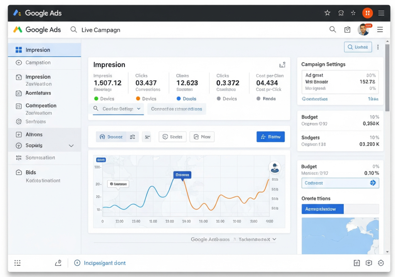The width and height of the screenshot is (395, 277).
Task: Click the circled minus icon at bottom right
Action: click(x=381, y=263)
